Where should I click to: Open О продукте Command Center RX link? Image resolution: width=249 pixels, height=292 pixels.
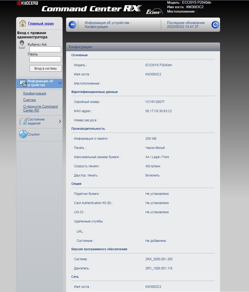point(40,108)
